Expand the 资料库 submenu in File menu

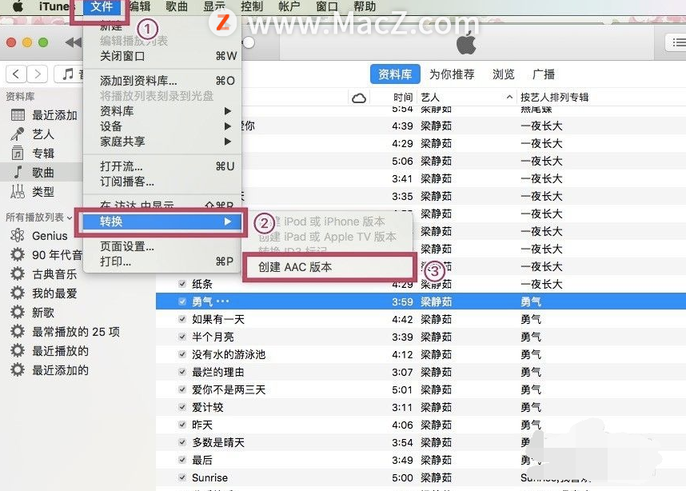pyautogui.click(x=162, y=111)
